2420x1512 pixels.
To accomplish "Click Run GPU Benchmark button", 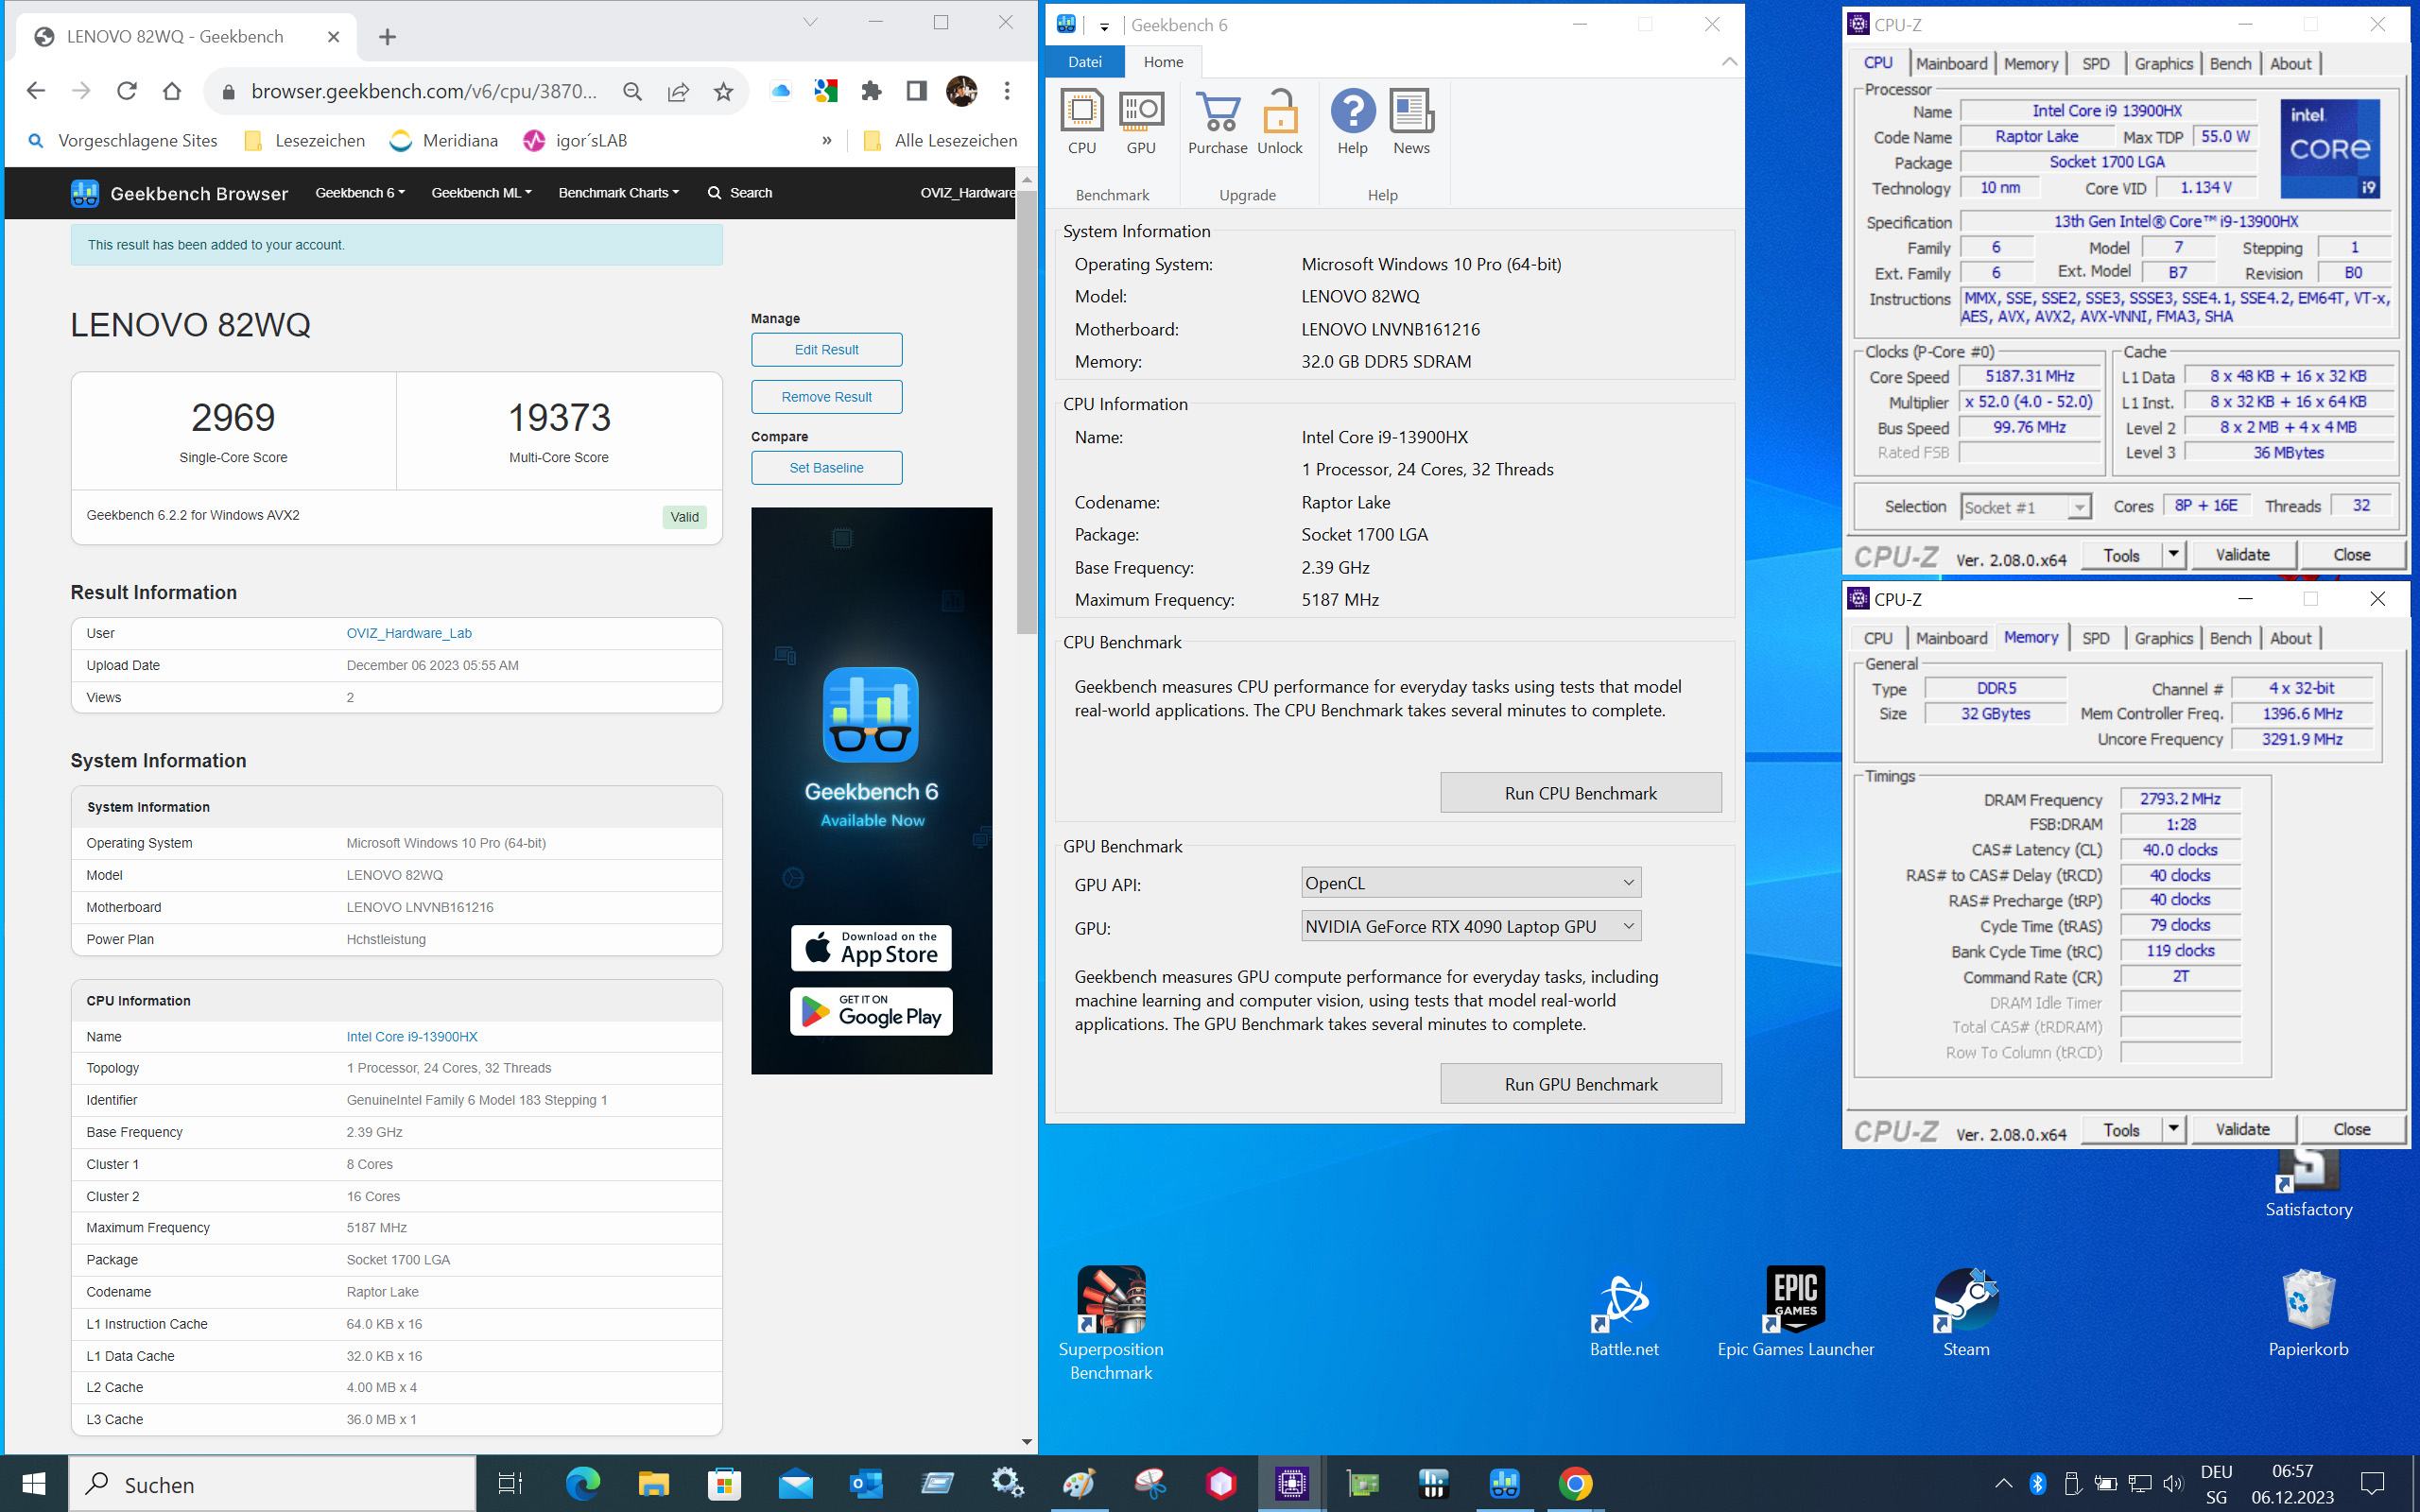I will (x=1581, y=1084).
